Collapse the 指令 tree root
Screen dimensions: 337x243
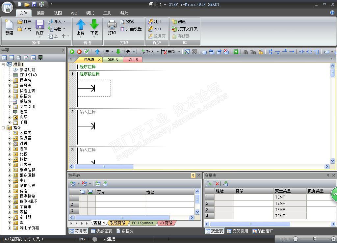tap(3, 128)
